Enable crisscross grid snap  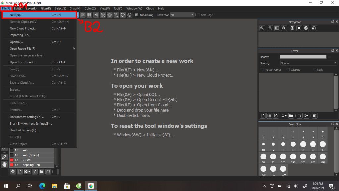tap(89, 15)
